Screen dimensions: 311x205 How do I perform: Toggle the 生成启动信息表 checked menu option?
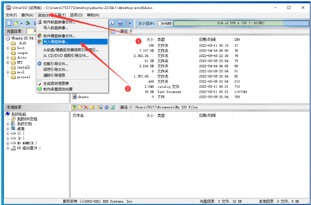pyautogui.click(x=57, y=84)
